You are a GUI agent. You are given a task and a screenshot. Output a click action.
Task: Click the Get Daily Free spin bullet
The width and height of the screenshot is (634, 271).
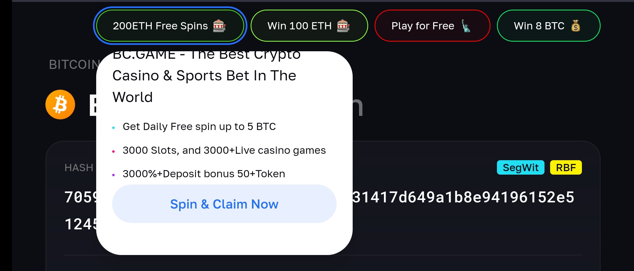(x=199, y=127)
